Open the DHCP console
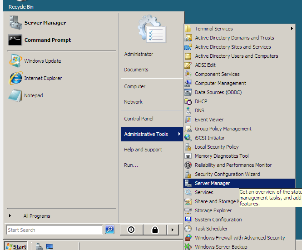 click(x=239, y=101)
